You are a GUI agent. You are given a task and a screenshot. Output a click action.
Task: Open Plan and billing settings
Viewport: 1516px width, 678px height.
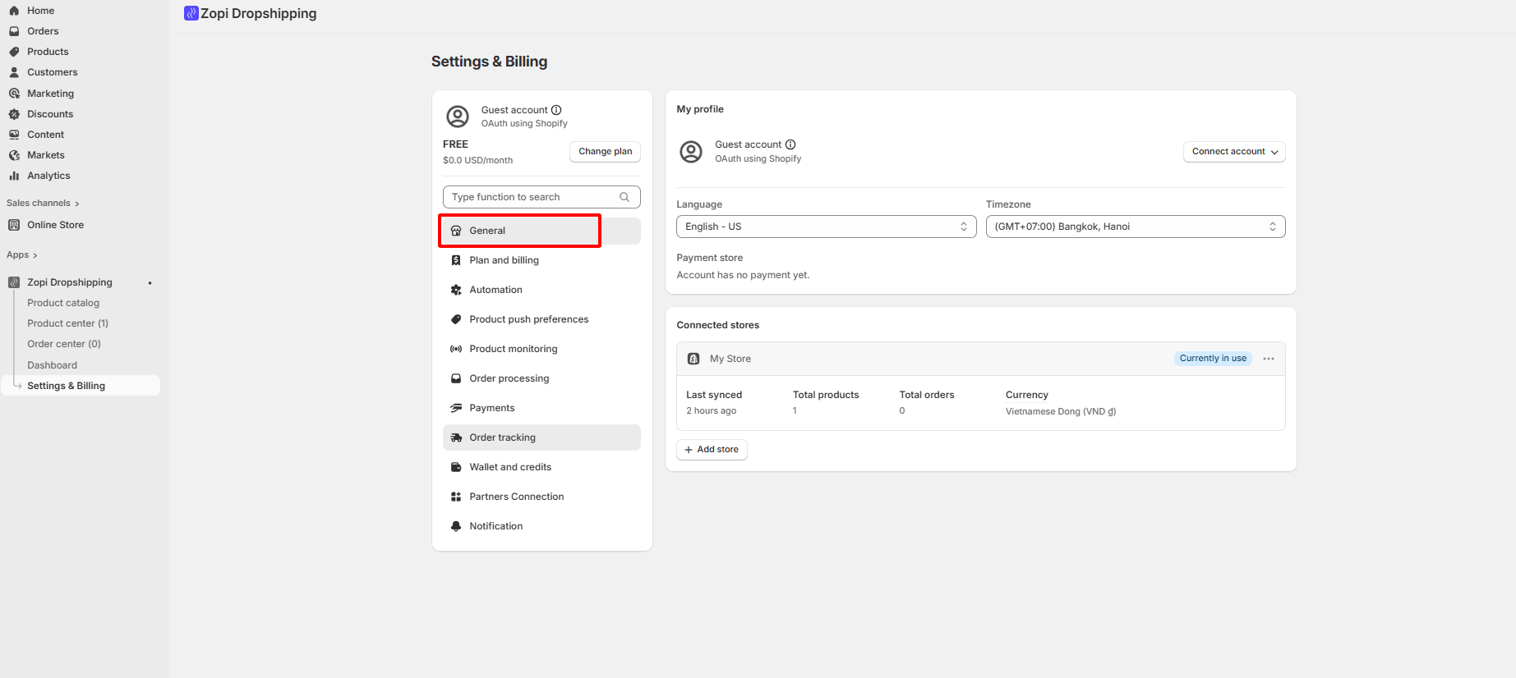504,260
